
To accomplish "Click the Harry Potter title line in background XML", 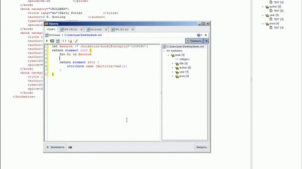I will (73, 13).
